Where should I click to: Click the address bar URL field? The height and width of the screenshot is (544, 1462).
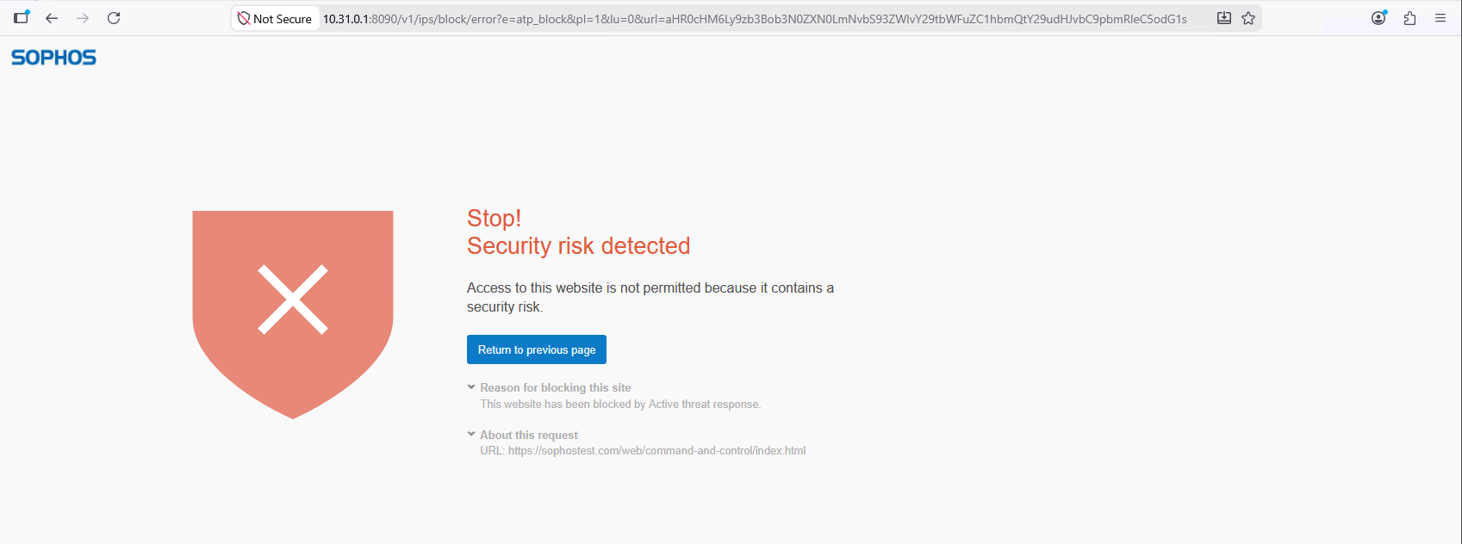click(x=755, y=18)
